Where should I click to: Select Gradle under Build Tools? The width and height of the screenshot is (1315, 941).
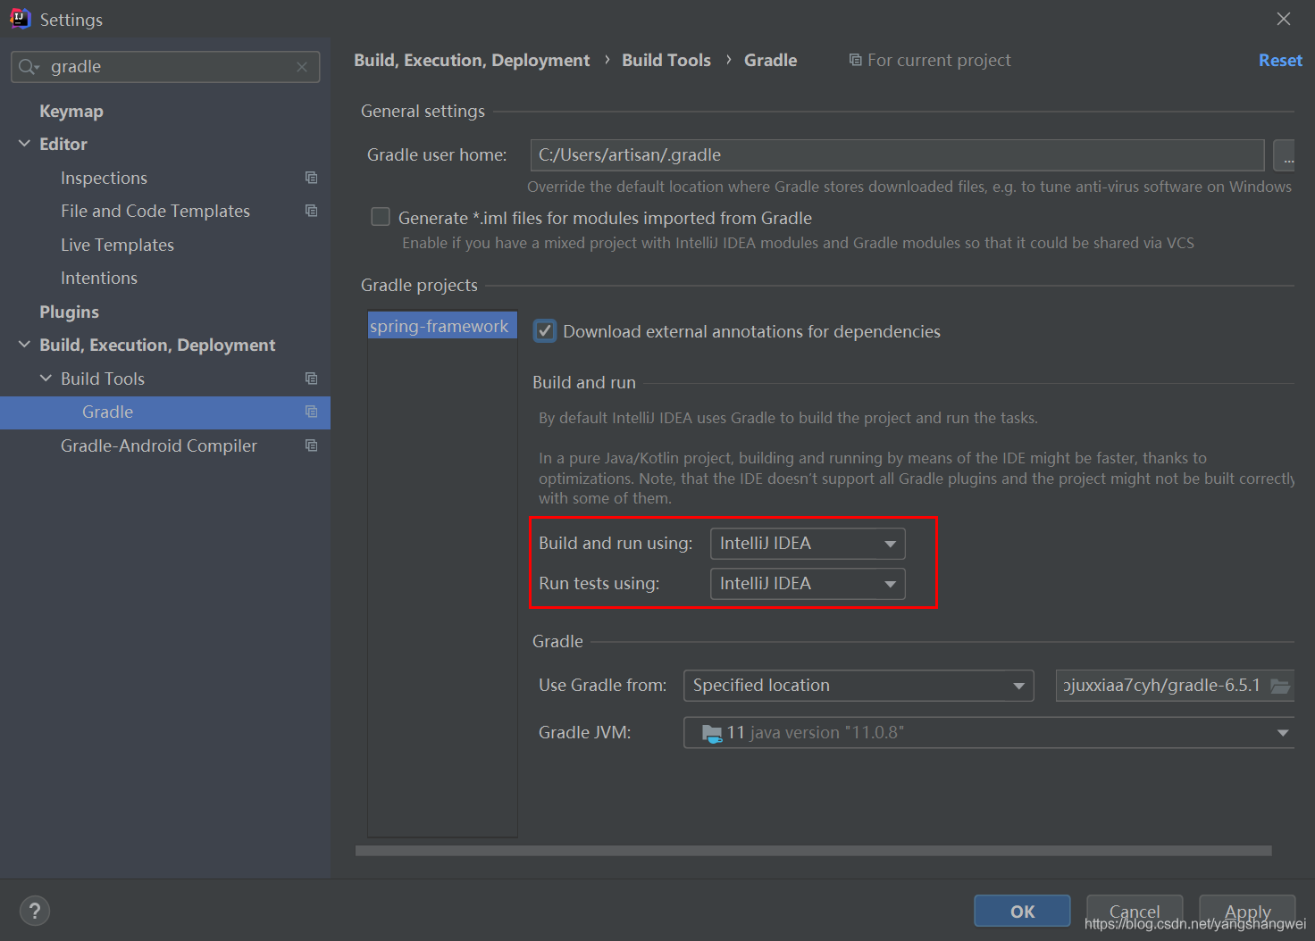165,412
